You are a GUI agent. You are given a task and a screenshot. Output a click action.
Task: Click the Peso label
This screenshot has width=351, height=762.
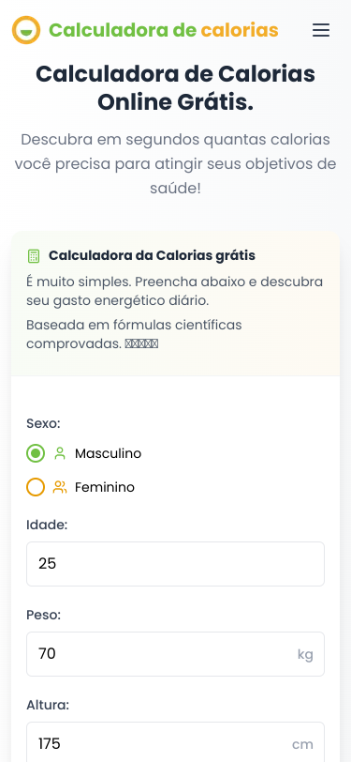44,615
